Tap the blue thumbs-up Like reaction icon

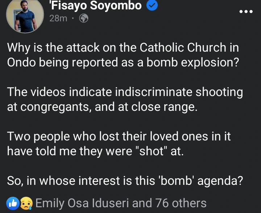pyautogui.click(x=12, y=204)
